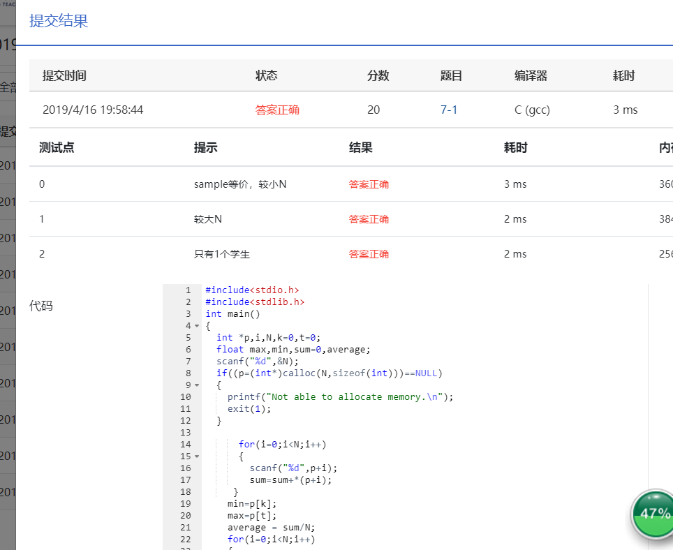Screen dimensions: 673x550
Task: Click the 耗时 header in top table
Action: pyautogui.click(x=623, y=75)
